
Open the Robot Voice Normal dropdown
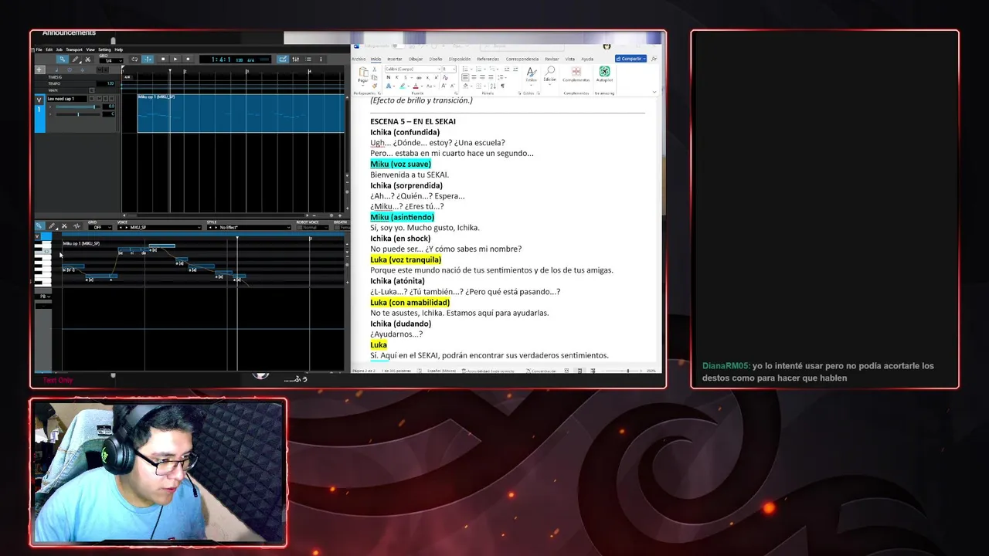(x=316, y=227)
